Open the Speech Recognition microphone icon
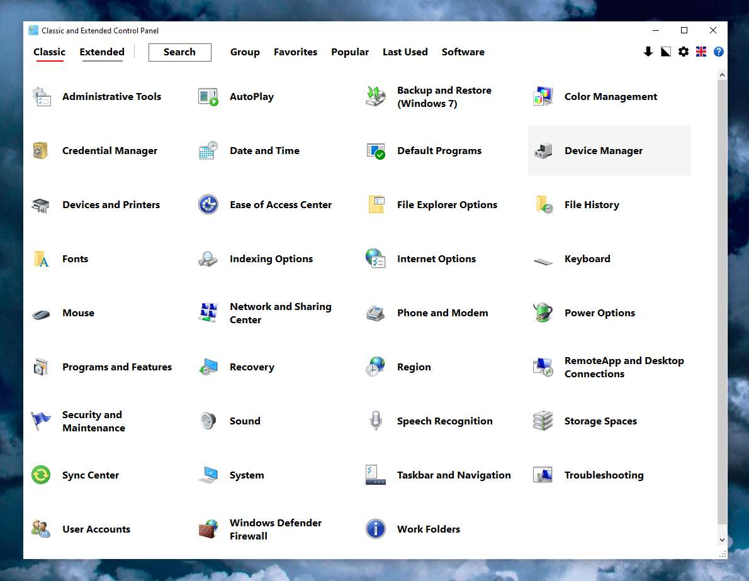 376,421
